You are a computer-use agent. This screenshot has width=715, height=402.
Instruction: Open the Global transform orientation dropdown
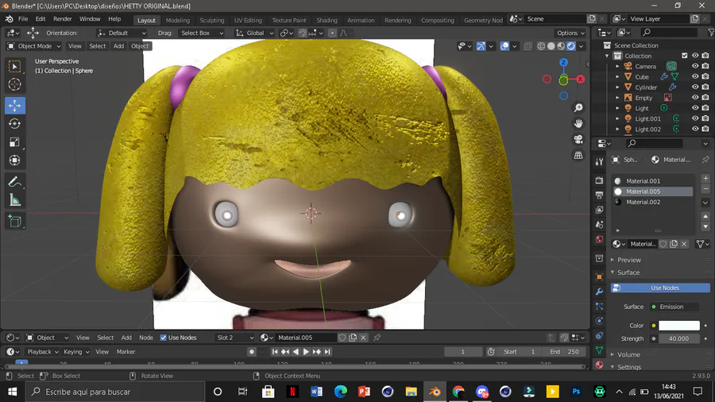(254, 33)
